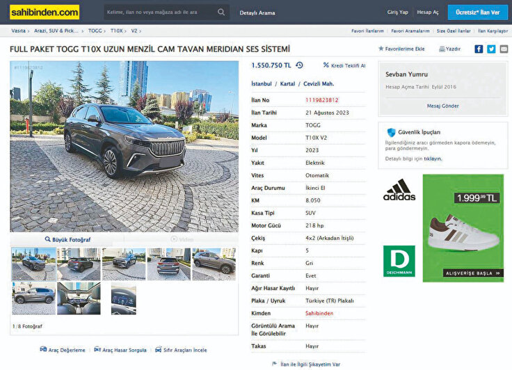Screen dimensions: 512x370
Task: Expand the T10X breadcrumb chevron
Action: 125,31
